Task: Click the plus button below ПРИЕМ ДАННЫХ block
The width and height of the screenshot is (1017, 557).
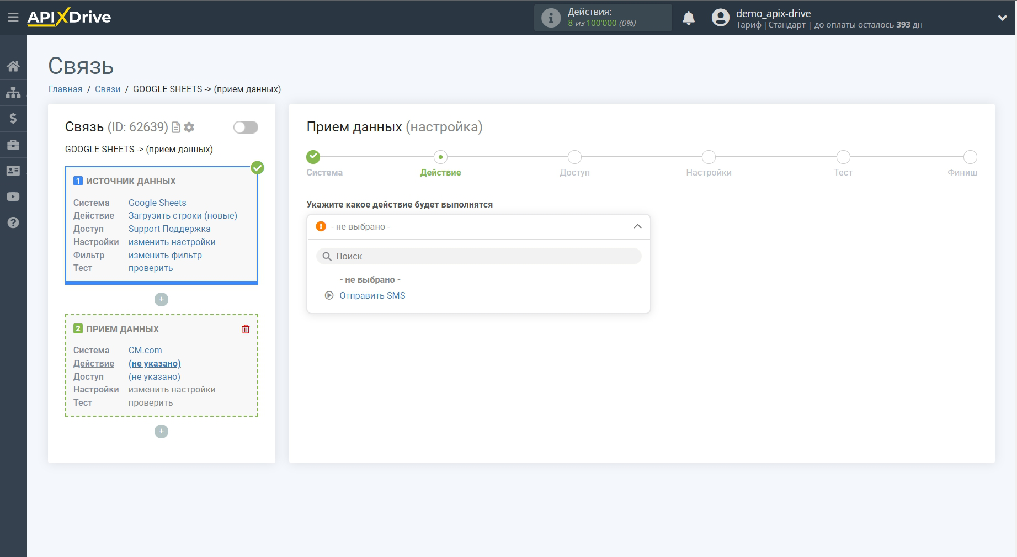Action: point(161,431)
